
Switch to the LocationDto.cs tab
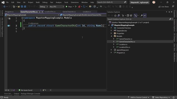click(50, 12)
